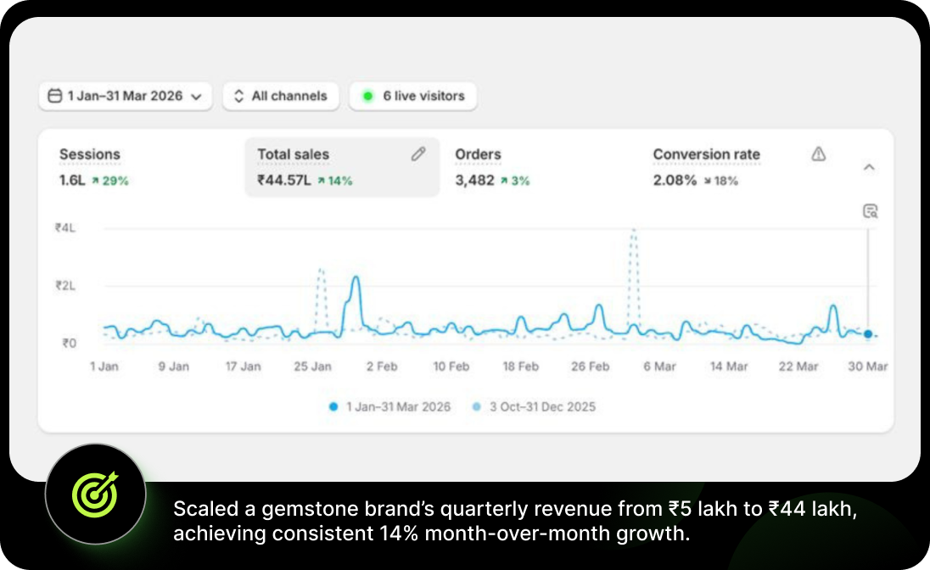Click the ₹2L y-axis label

point(65,286)
